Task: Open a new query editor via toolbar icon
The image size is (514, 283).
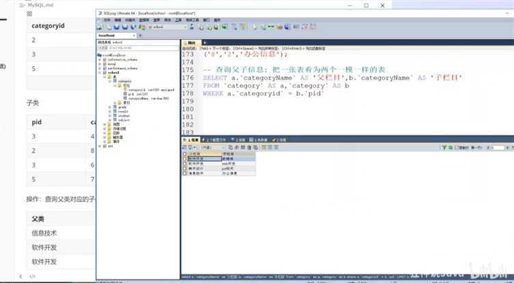Action: coord(109,27)
